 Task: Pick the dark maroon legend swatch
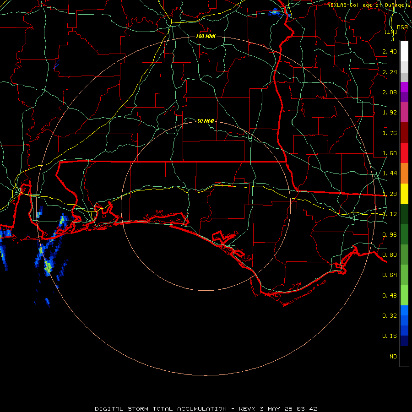[x=404, y=133]
